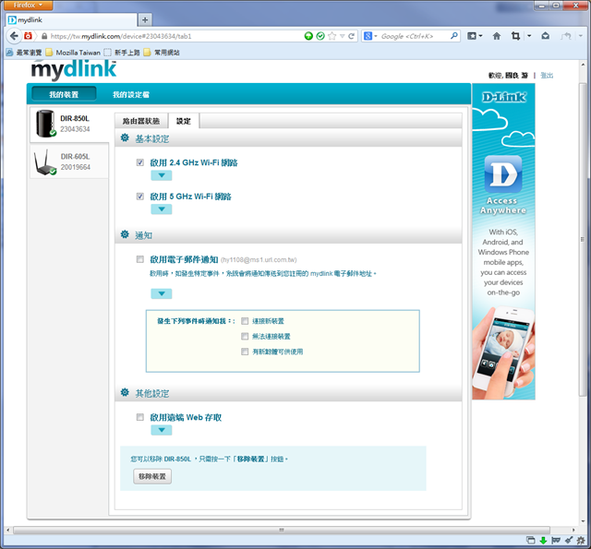Screen dimensions: 591x549
Task: Click the green plus circle icon in address bar
Action: click(308, 36)
